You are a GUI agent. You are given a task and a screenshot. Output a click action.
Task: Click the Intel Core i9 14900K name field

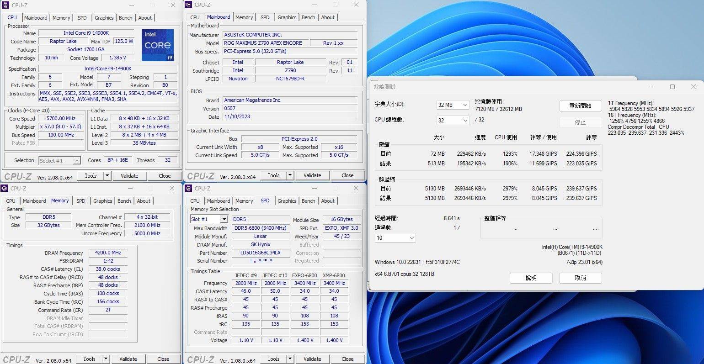coord(86,33)
